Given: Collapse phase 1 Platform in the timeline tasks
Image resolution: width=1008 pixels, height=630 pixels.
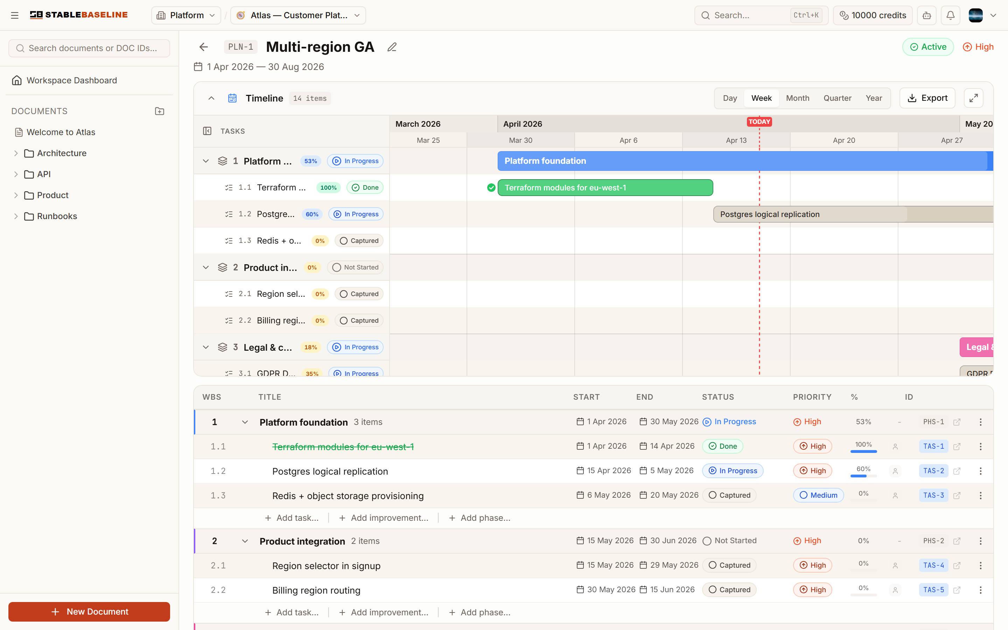Looking at the screenshot, I should pyautogui.click(x=206, y=161).
